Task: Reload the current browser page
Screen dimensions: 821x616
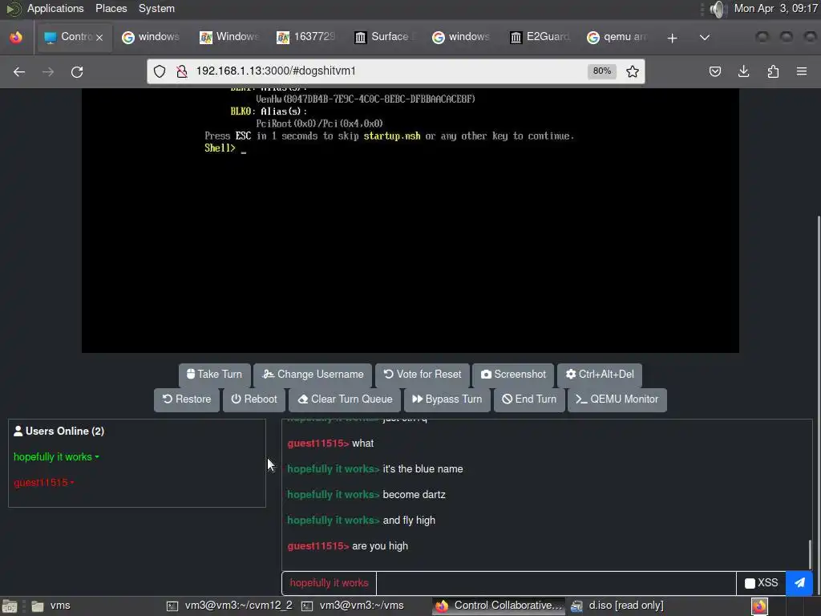Action: 77,71
